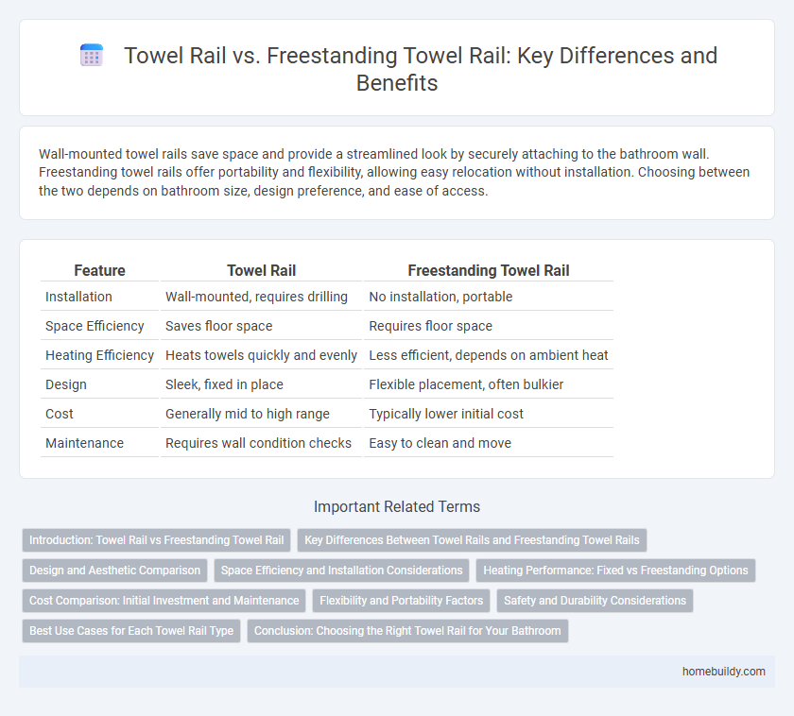Click the Towel Rail column header
The width and height of the screenshot is (794, 716).
tap(261, 271)
